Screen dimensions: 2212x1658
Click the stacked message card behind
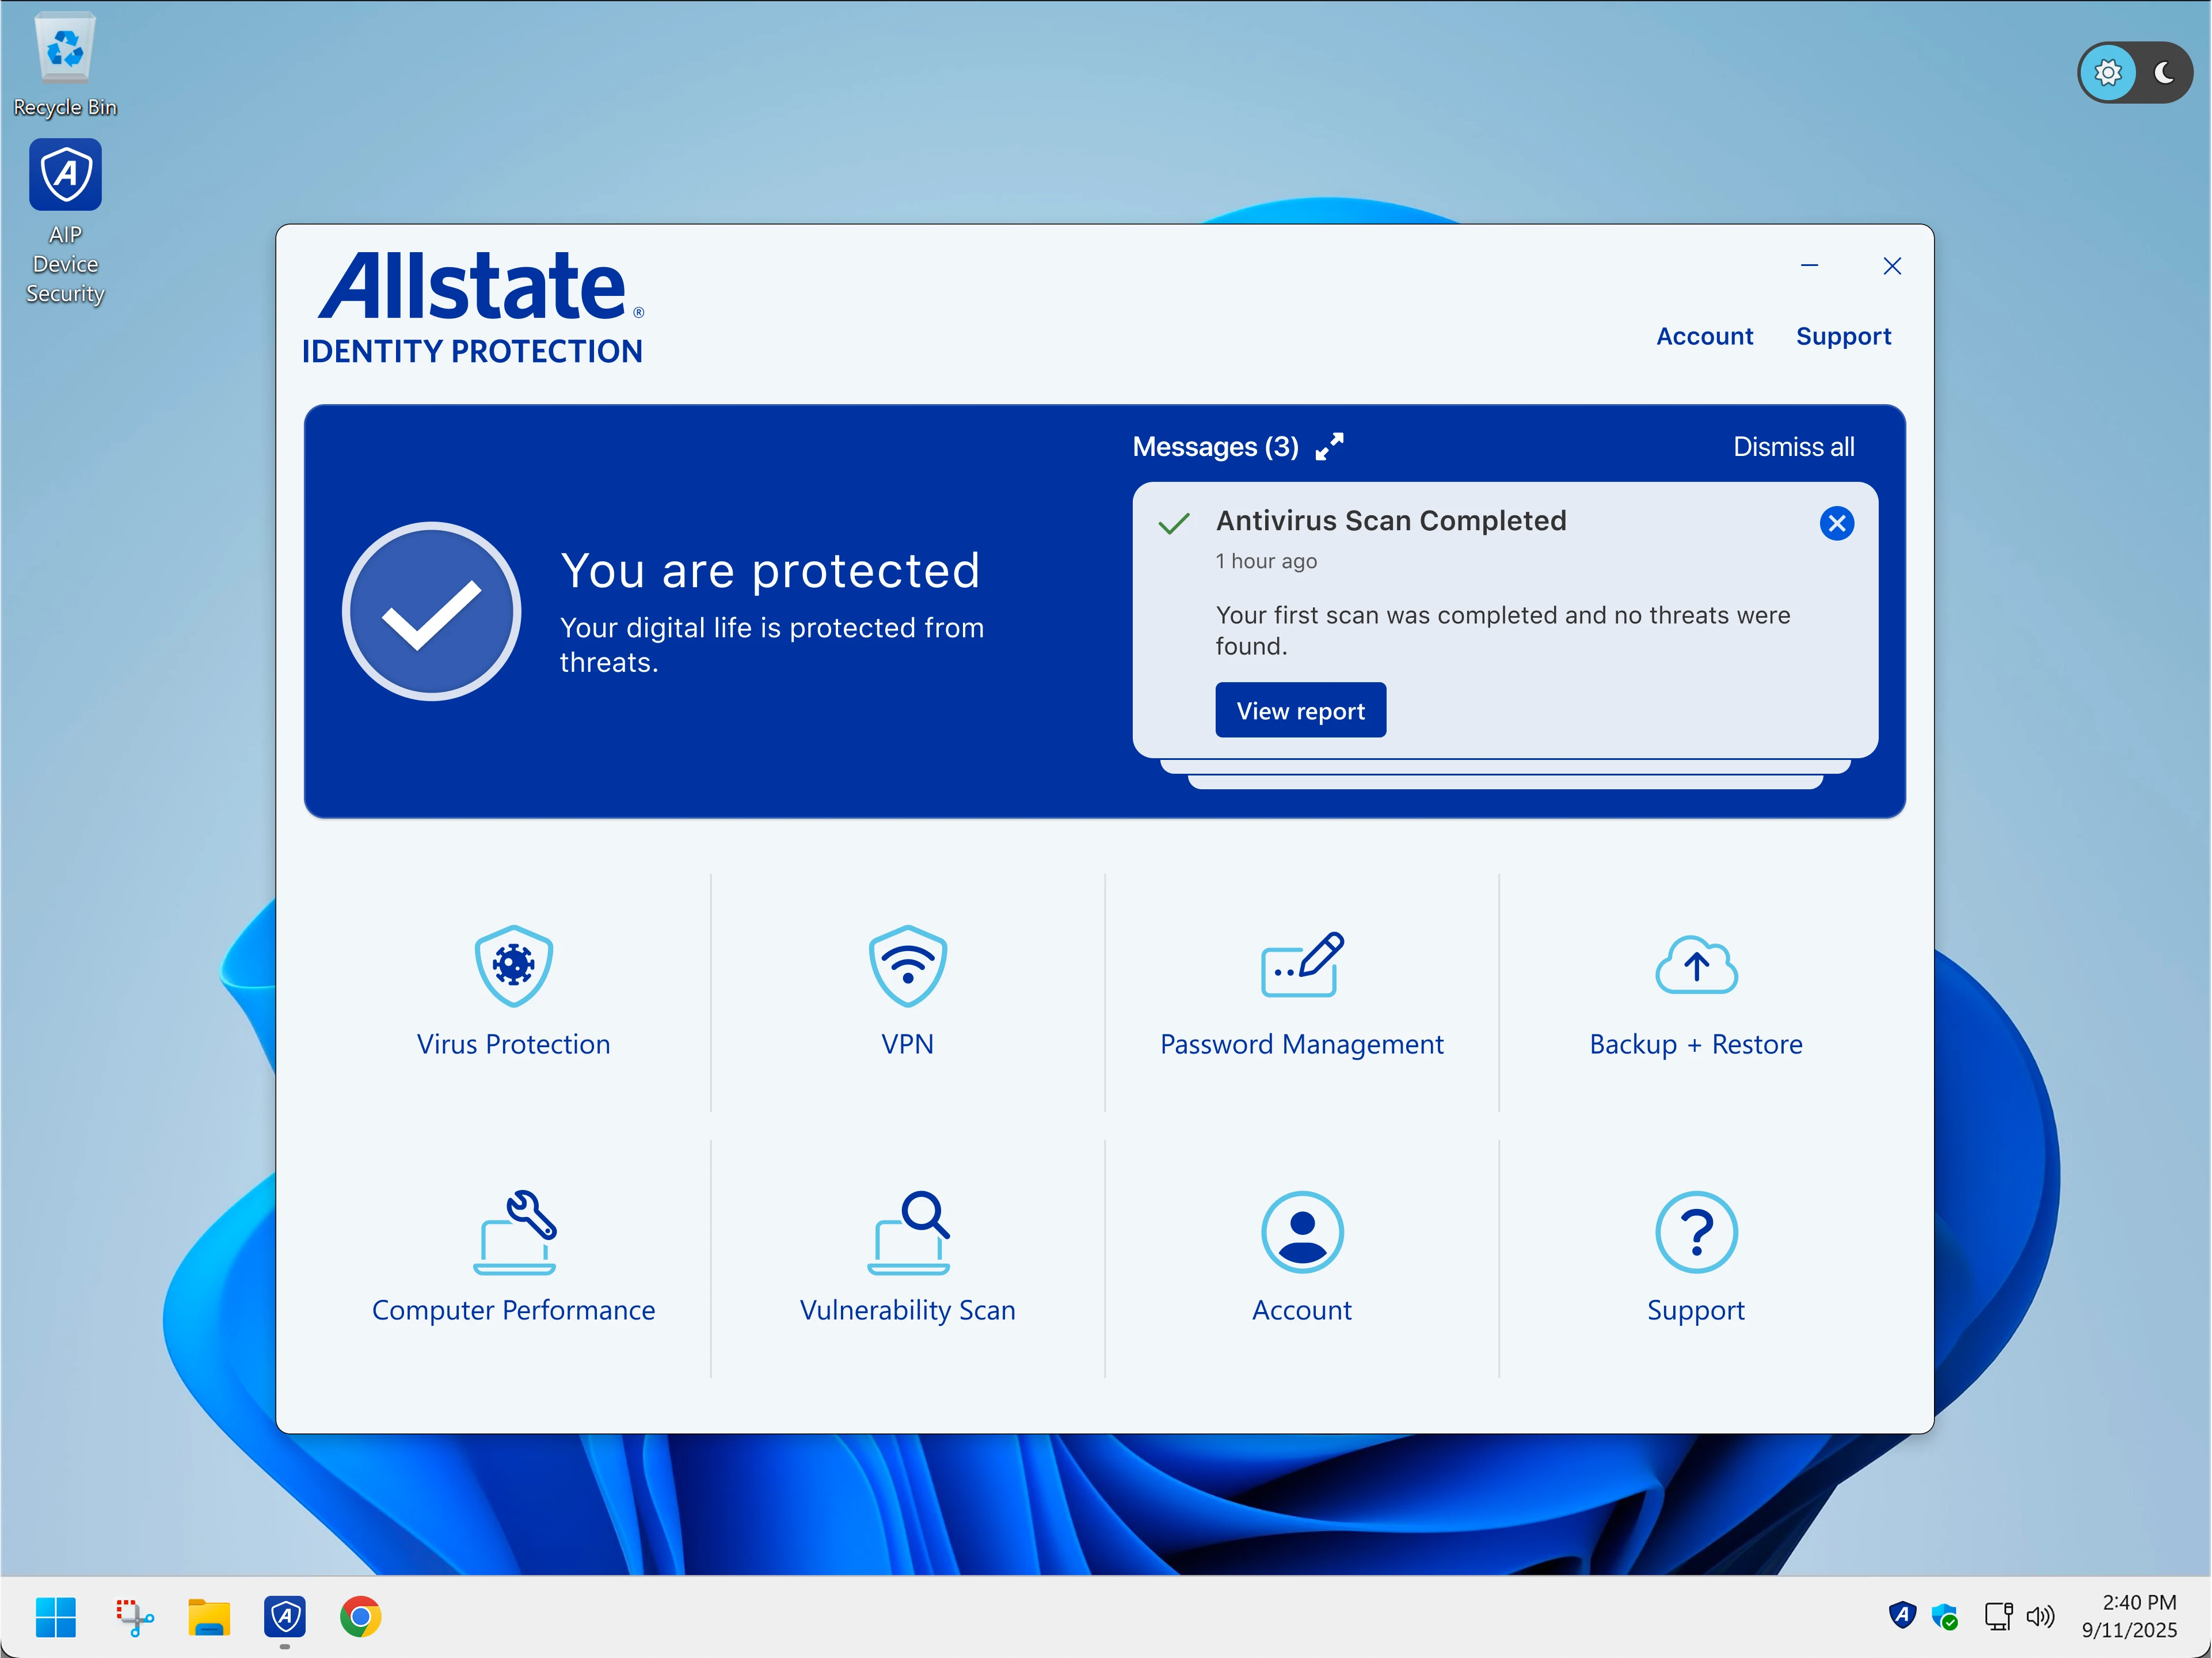tap(1505, 767)
